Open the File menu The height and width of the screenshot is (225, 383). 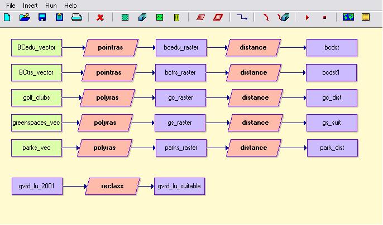point(11,5)
